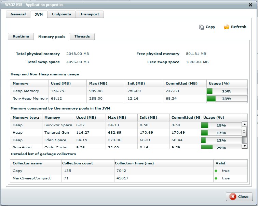This screenshot has width=258, height=206.
Task: Click Eden Space 12% usage bar
Action: pyautogui.click(x=221, y=141)
